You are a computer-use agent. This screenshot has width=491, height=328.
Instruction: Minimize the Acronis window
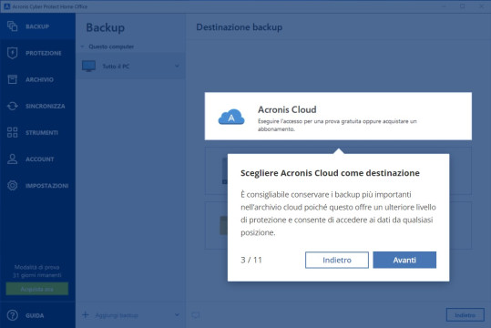pos(444,6)
